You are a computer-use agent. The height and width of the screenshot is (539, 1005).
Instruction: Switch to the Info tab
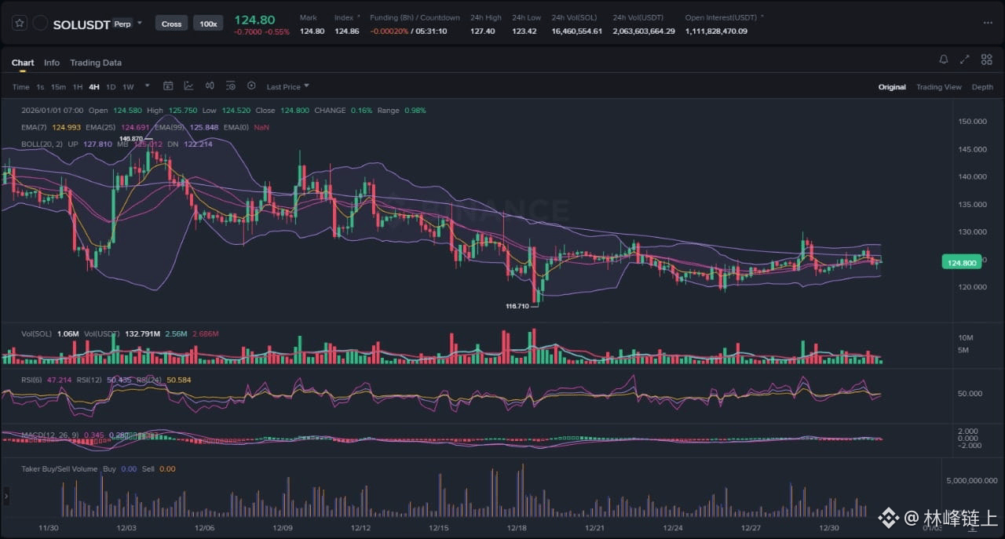52,63
